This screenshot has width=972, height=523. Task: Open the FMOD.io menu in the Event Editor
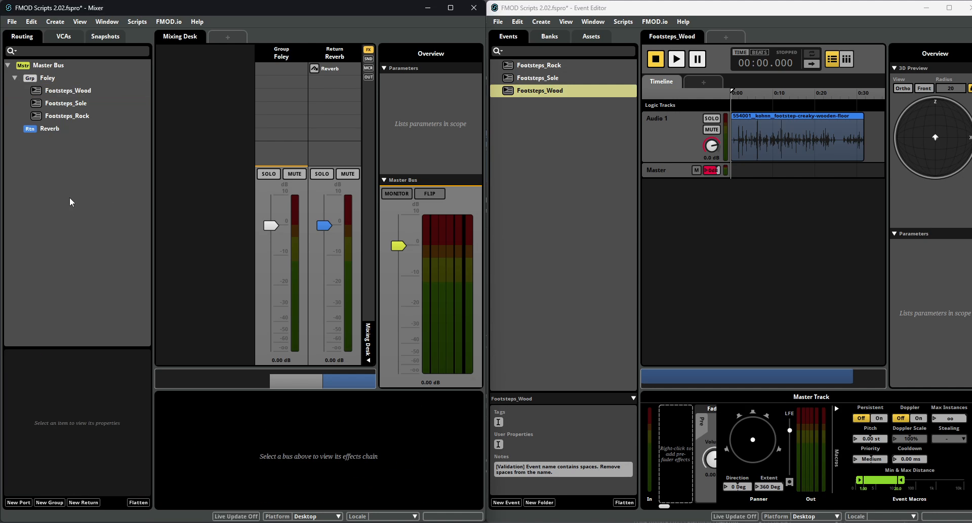pyautogui.click(x=655, y=22)
